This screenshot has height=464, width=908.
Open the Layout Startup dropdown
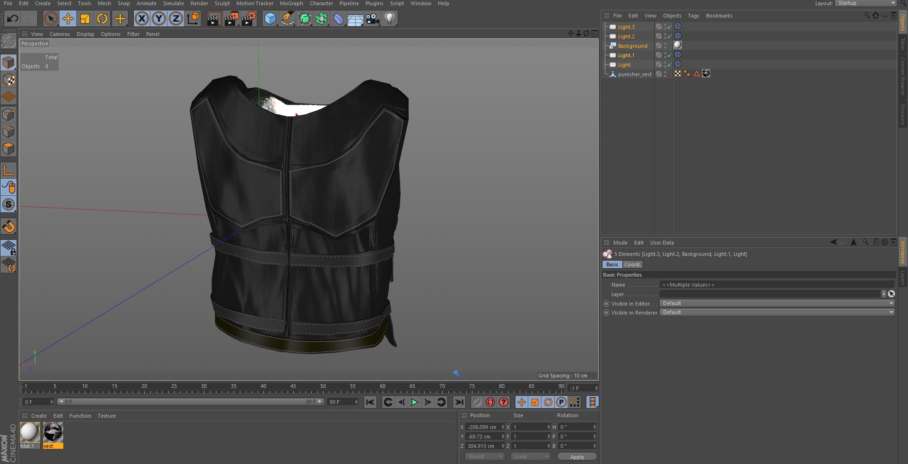[x=866, y=3]
